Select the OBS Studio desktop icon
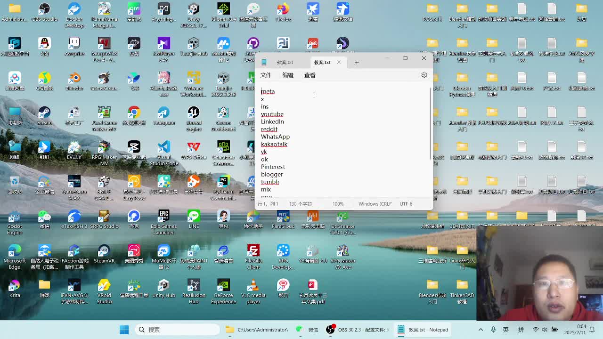 click(x=44, y=13)
